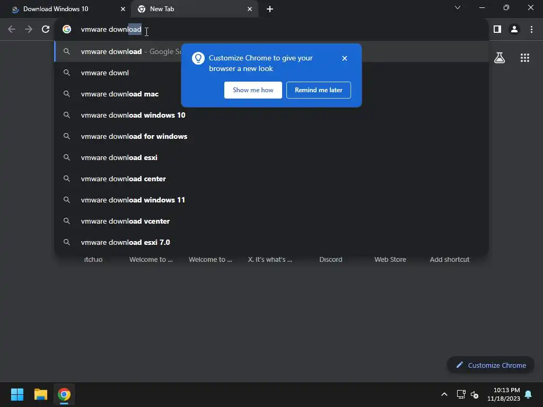Screen dimensions: 543x407
Task: Open the Web Store shortcut
Action: [x=390, y=259]
